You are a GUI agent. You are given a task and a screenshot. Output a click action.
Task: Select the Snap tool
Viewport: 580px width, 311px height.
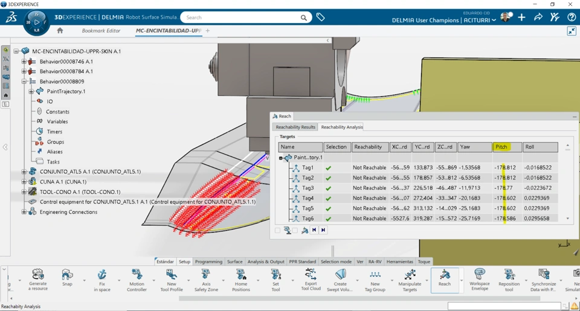pos(67,277)
